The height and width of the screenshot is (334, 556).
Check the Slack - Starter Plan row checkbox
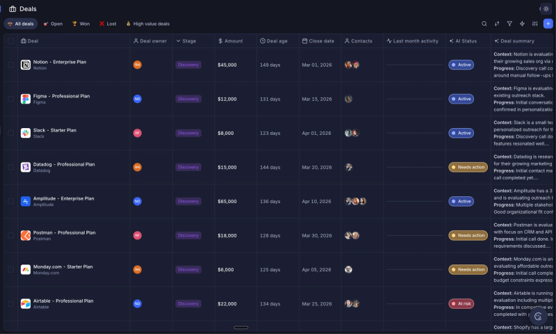tap(10, 133)
